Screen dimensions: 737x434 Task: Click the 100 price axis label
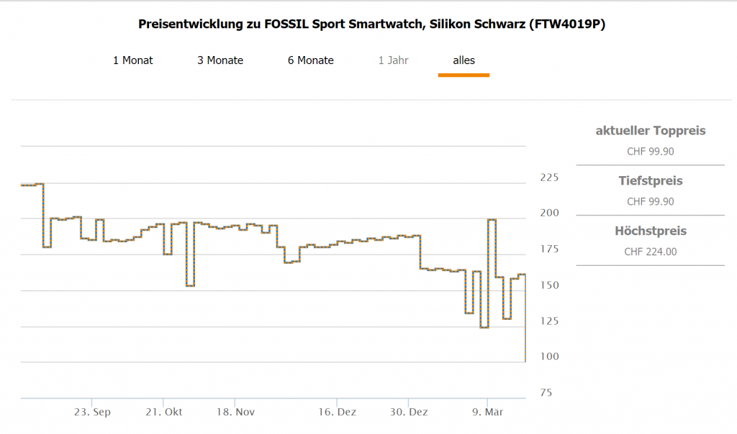pyautogui.click(x=549, y=357)
